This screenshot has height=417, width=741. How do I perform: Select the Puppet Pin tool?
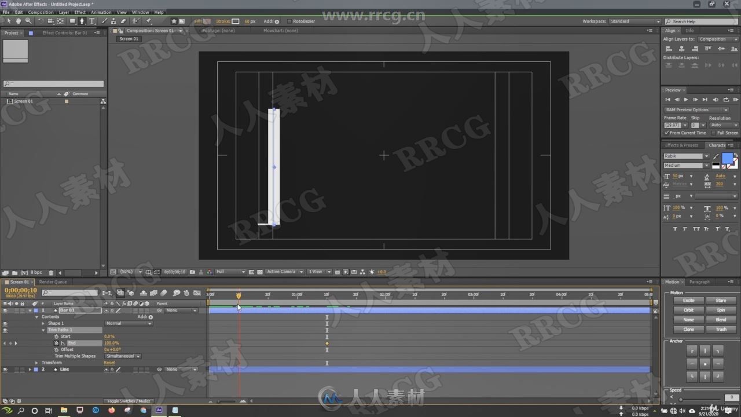(148, 21)
